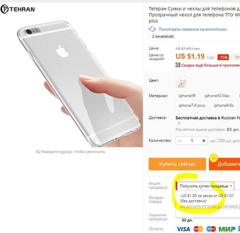Click the translate icon beside English title link
The image size is (240, 233).
point(152,29)
